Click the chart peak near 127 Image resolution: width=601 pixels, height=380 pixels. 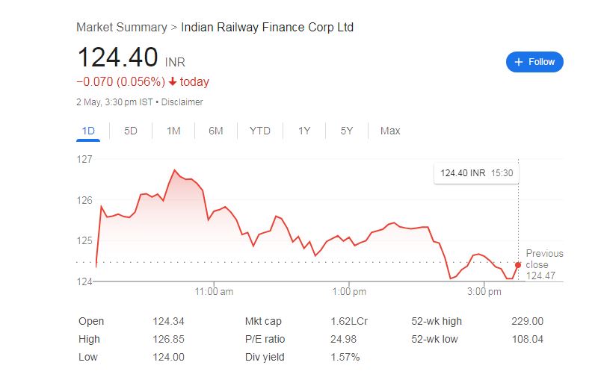(x=175, y=170)
